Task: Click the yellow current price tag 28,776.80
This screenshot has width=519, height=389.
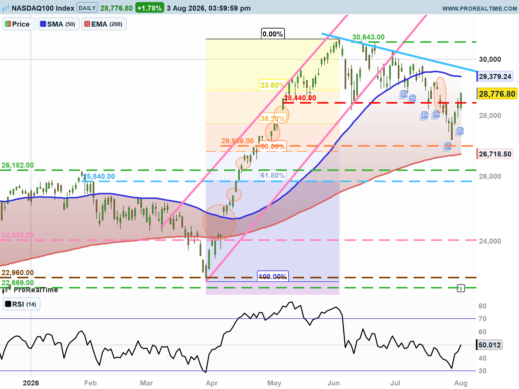Action: [497, 94]
